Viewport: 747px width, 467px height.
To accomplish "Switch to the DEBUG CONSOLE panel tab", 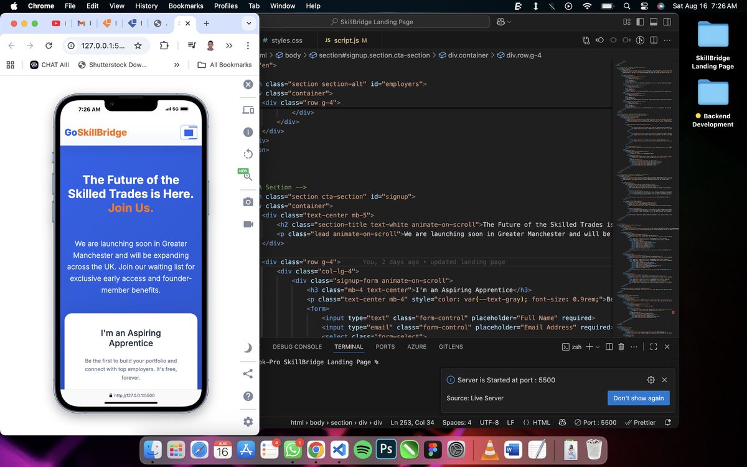I will point(297,347).
